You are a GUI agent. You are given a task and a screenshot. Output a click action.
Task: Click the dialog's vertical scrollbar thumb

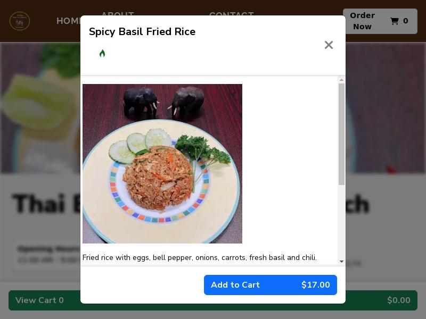[341, 135]
